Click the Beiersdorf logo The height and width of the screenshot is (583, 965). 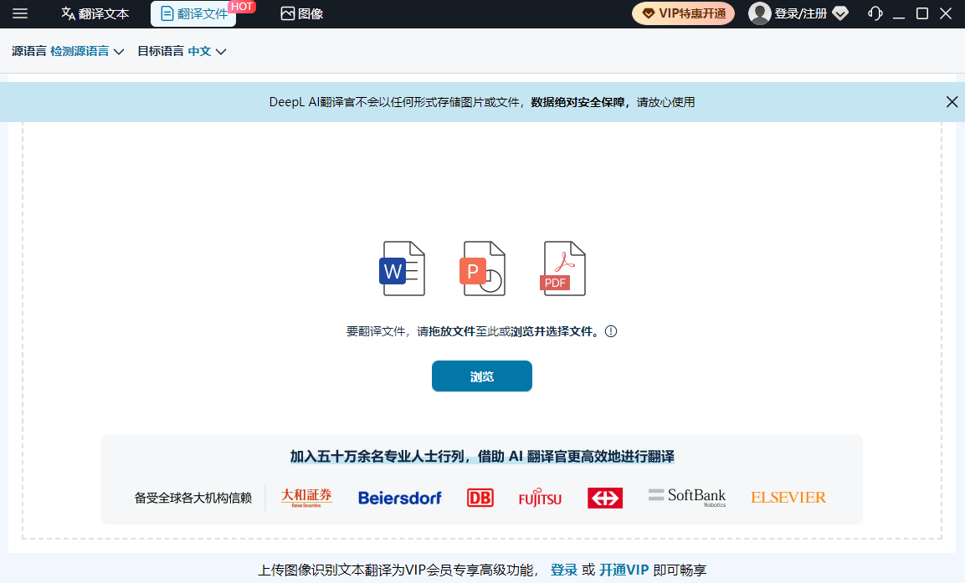click(x=399, y=498)
